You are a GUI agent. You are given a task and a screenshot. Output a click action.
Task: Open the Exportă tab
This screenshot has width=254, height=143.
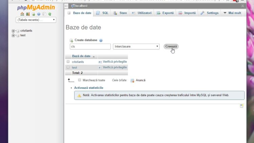(x=165, y=13)
